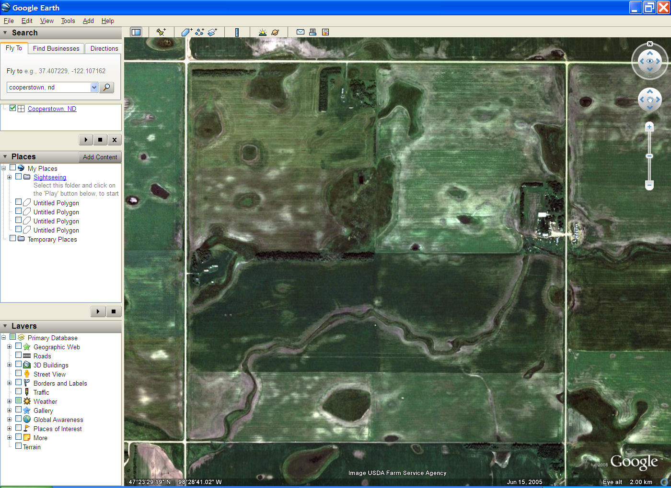Stop the Places tour button
Viewport: 671px width, 488px height.
(114, 311)
